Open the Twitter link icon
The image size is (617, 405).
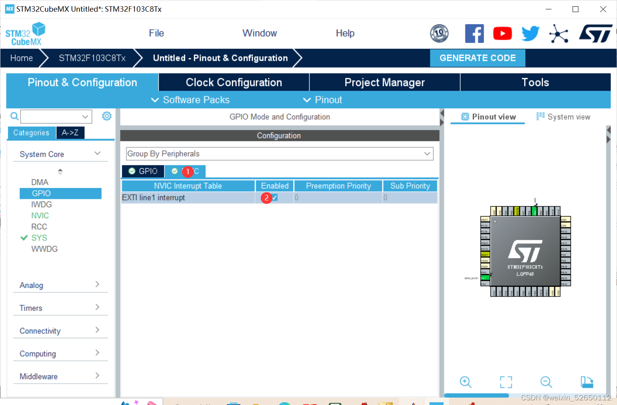[x=530, y=34]
